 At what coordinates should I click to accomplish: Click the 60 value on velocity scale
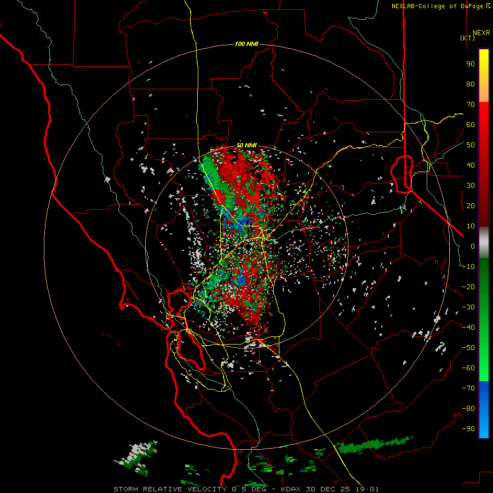(471, 124)
